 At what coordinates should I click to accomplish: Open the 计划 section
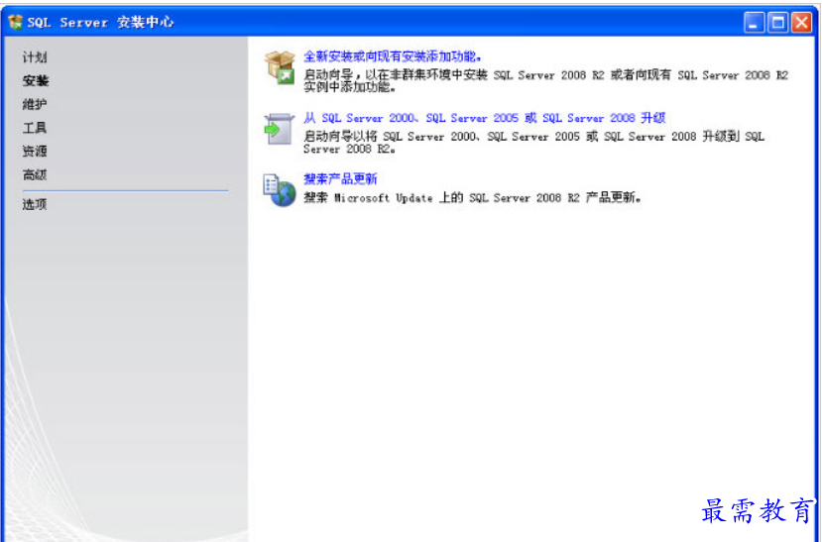(35, 57)
